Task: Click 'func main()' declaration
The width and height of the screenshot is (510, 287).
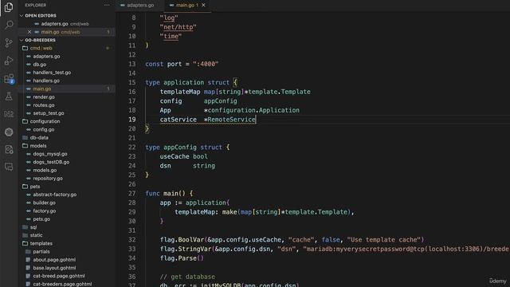Action: (x=165, y=194)
